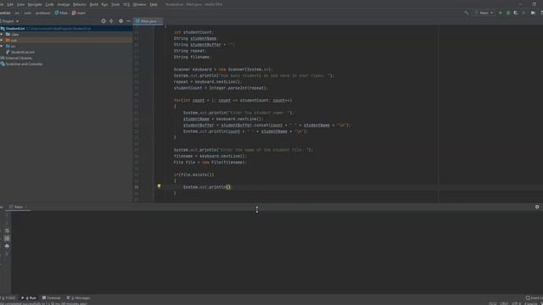
Task: Open the View menu
Action: click(x=20, y=4)
